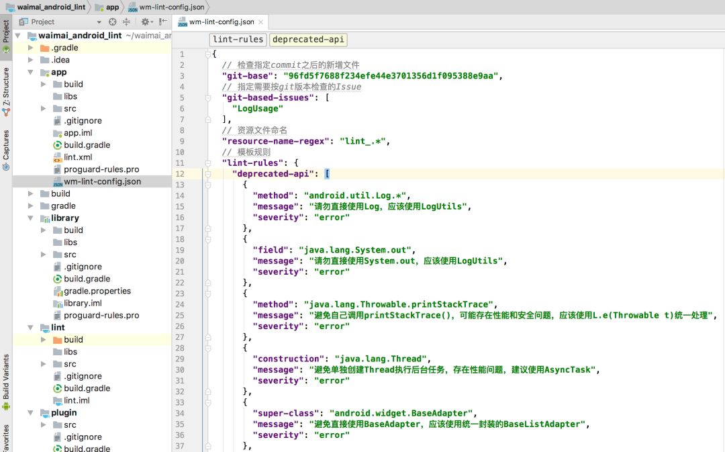Open the lint-rules breadcrumb

238,39
